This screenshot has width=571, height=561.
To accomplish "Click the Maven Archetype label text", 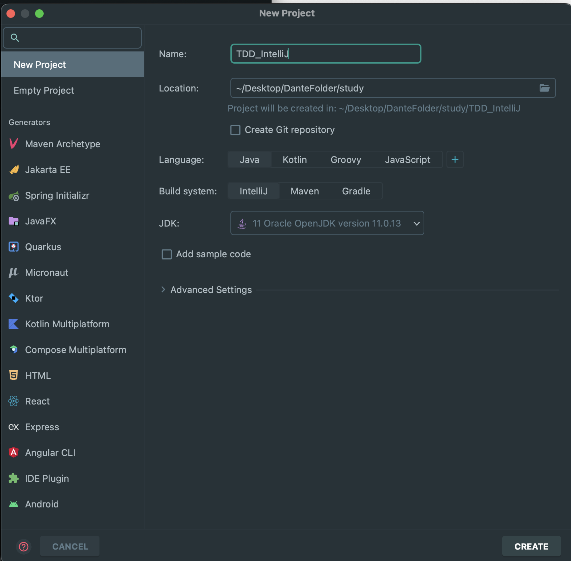I will (x=63, y=144).
